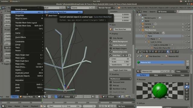
Task: Switch material type to Halo
Action: click(182, 75)
